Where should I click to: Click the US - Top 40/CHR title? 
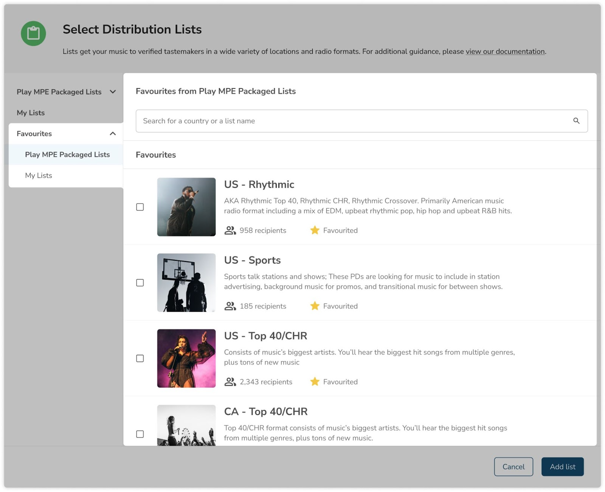[x=265, y=336]
